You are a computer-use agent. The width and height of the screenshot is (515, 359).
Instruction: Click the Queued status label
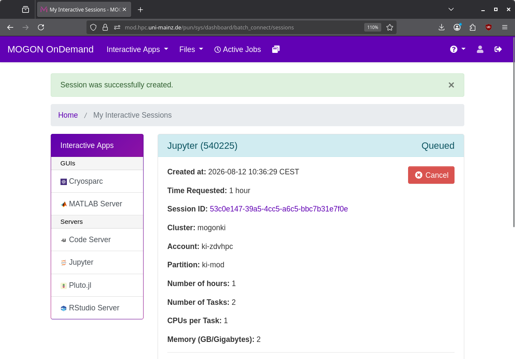438,146
